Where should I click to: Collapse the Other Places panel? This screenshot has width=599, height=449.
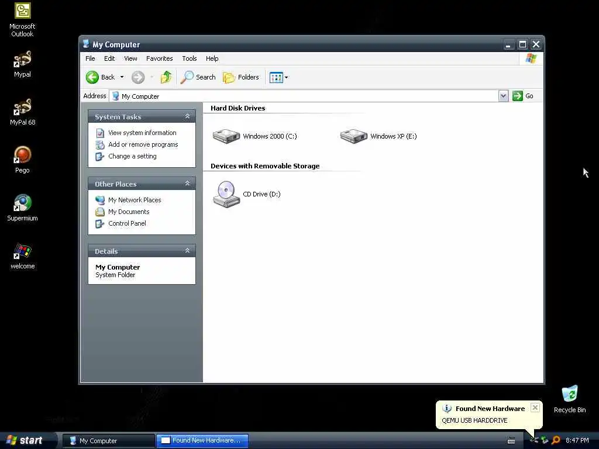point(187,183)
